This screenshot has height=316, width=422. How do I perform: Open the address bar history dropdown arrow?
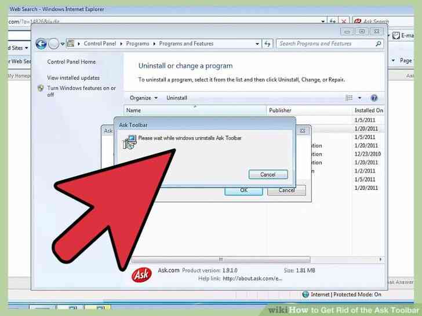click(257, 44)
